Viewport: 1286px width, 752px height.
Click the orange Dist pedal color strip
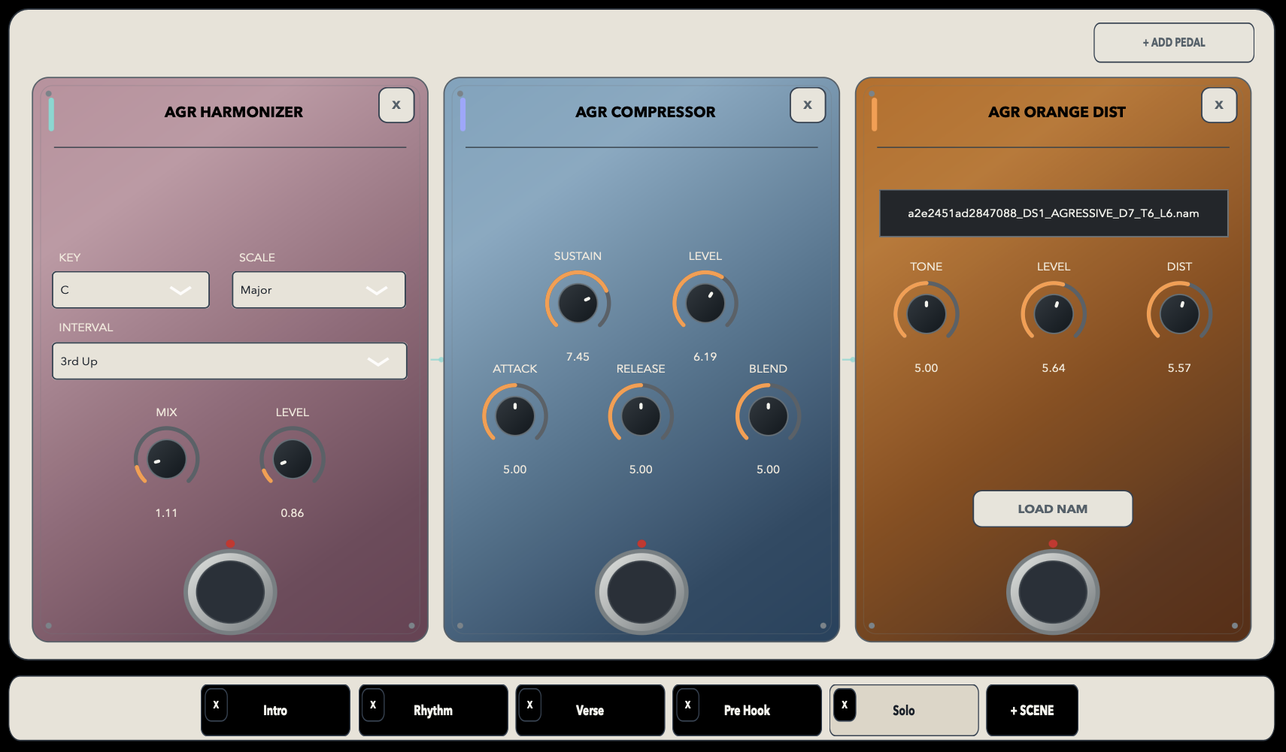[874, 114]
